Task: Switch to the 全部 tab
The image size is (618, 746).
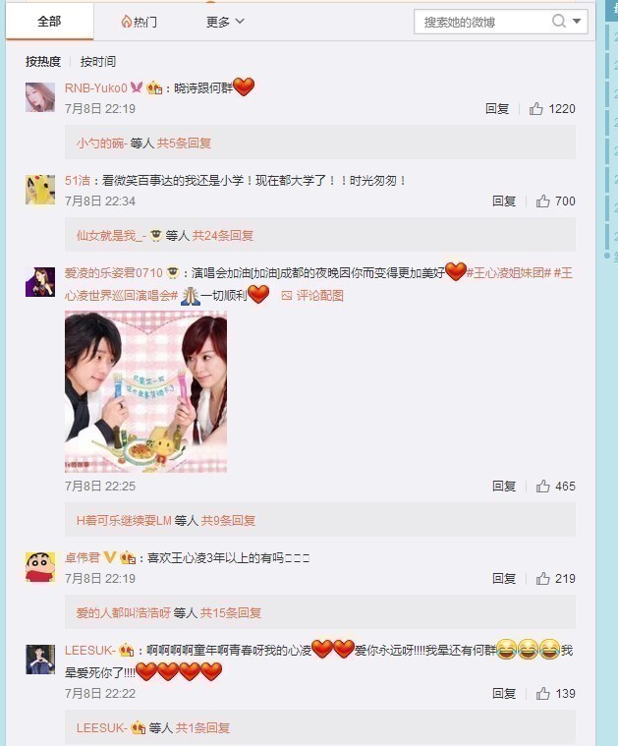Action: click(49, 22)
